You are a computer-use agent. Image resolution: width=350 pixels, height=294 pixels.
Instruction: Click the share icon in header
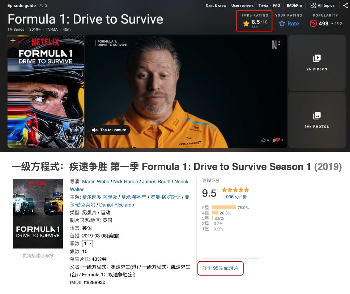coord(346,5)
